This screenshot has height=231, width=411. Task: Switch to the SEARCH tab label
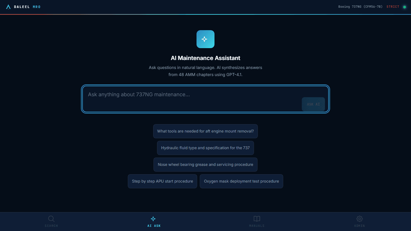click(51, 226)
